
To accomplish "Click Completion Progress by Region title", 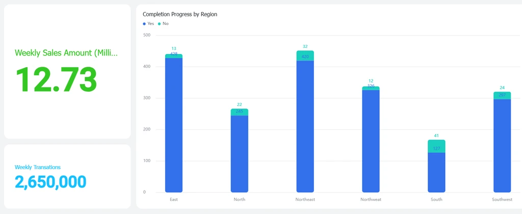I will click(x=180, y=14).
